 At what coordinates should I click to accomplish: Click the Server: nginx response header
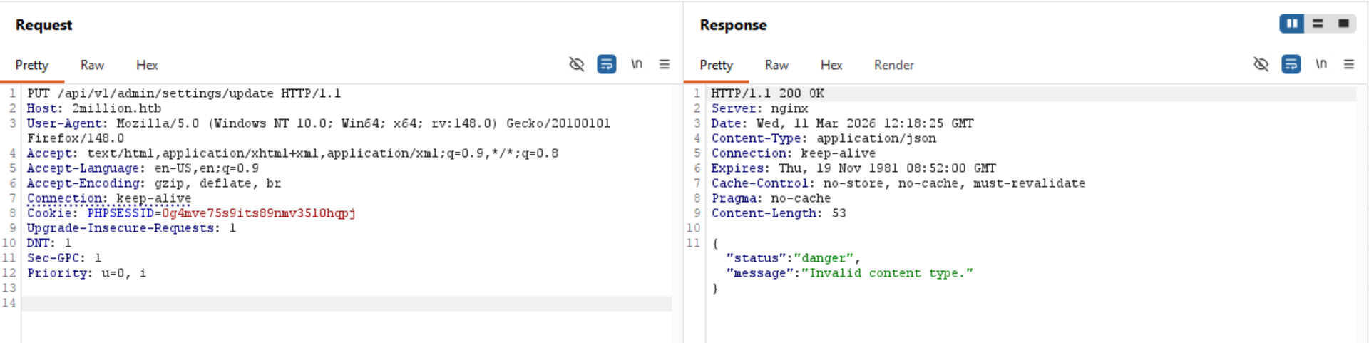tap(760, 108)
